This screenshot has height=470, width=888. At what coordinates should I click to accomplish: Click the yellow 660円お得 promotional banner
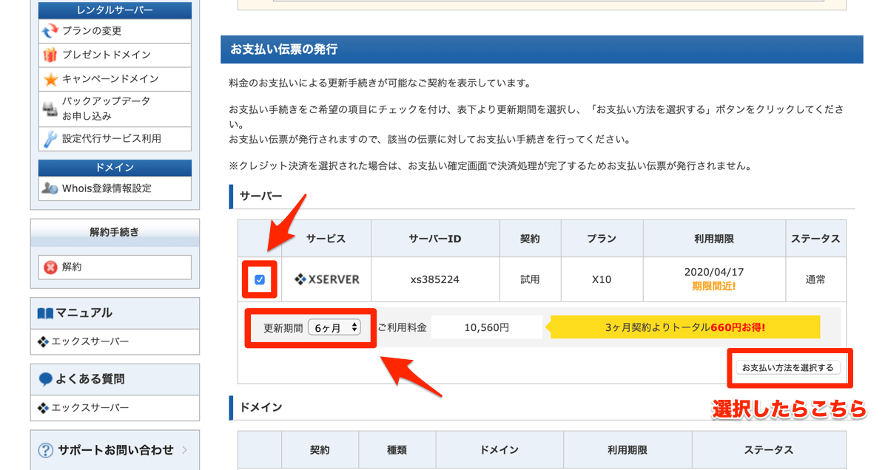pos(682,327)
